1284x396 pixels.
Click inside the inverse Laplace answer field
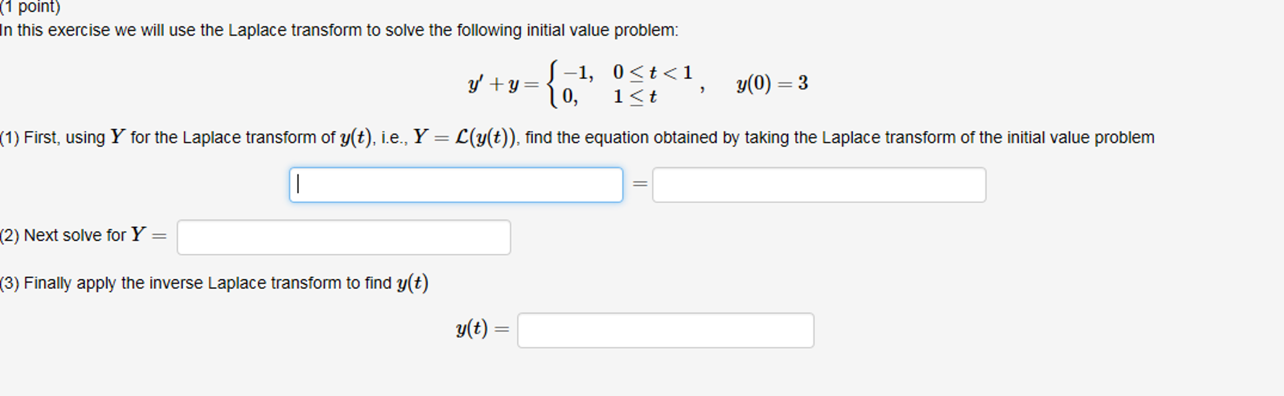[x=665, y=328]
